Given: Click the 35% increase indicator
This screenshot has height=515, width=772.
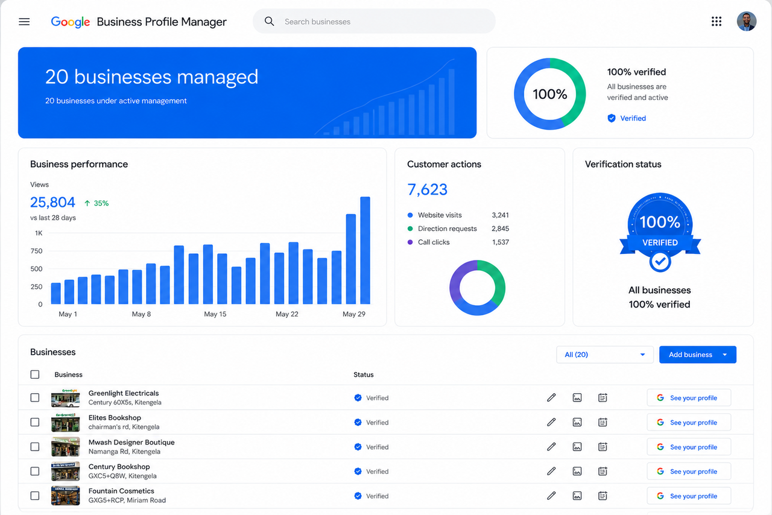Looking at the screenshot, I should click(96, 203).
